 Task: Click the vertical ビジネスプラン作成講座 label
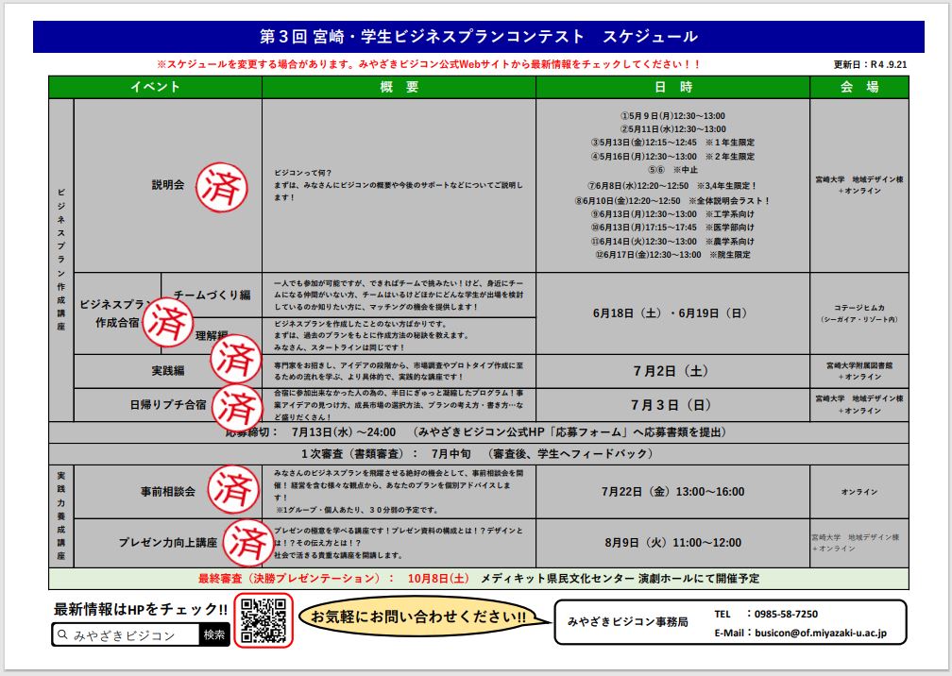click(61, 259)
